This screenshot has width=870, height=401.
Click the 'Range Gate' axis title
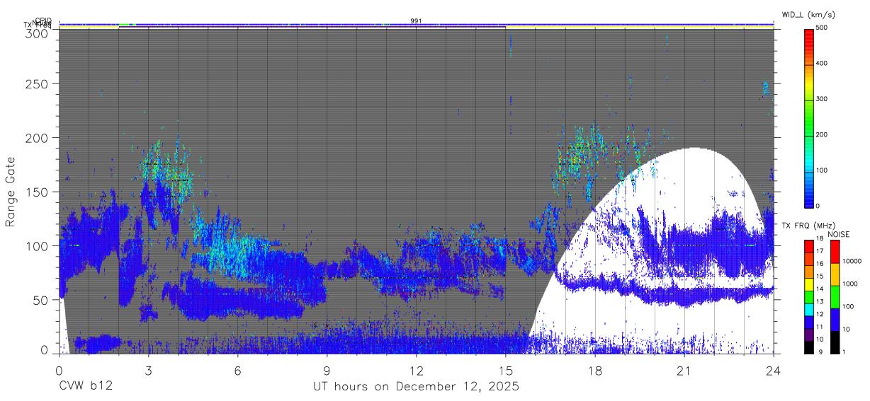[x=11, y=192]
